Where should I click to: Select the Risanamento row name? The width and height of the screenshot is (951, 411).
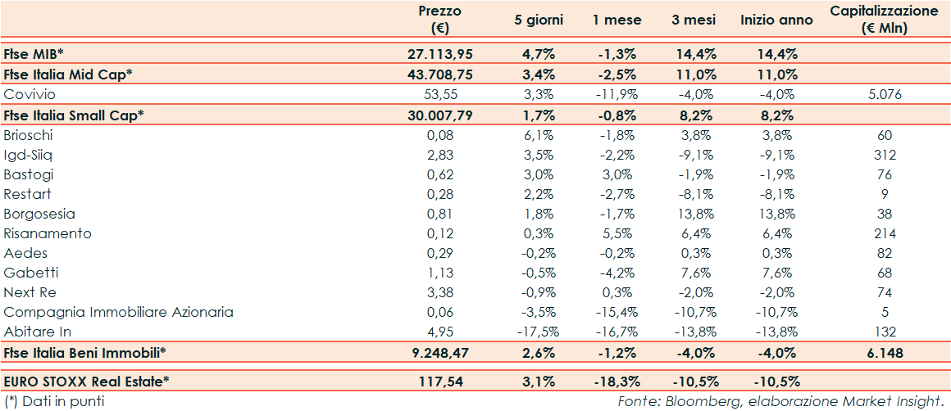point(48,233)
